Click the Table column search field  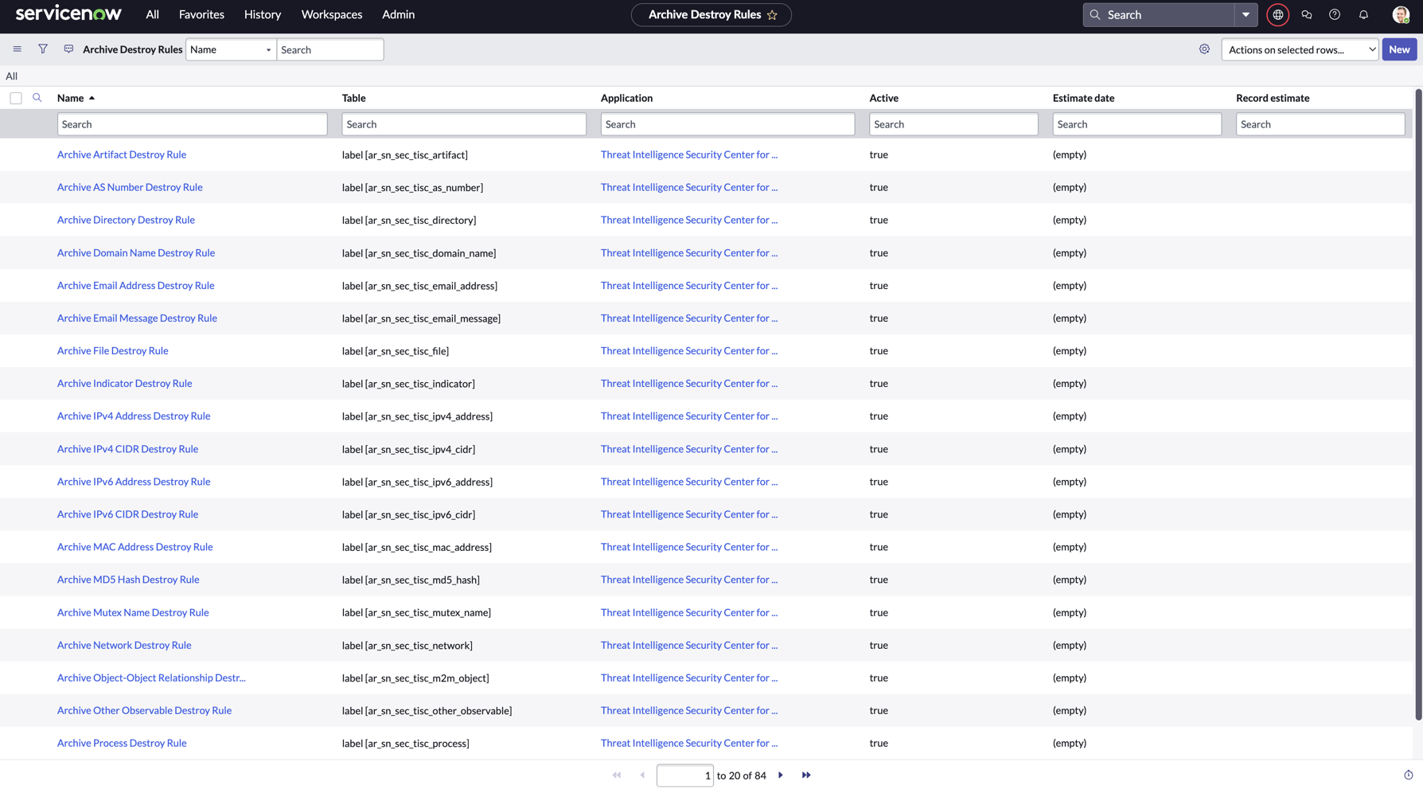click(464, 124)
